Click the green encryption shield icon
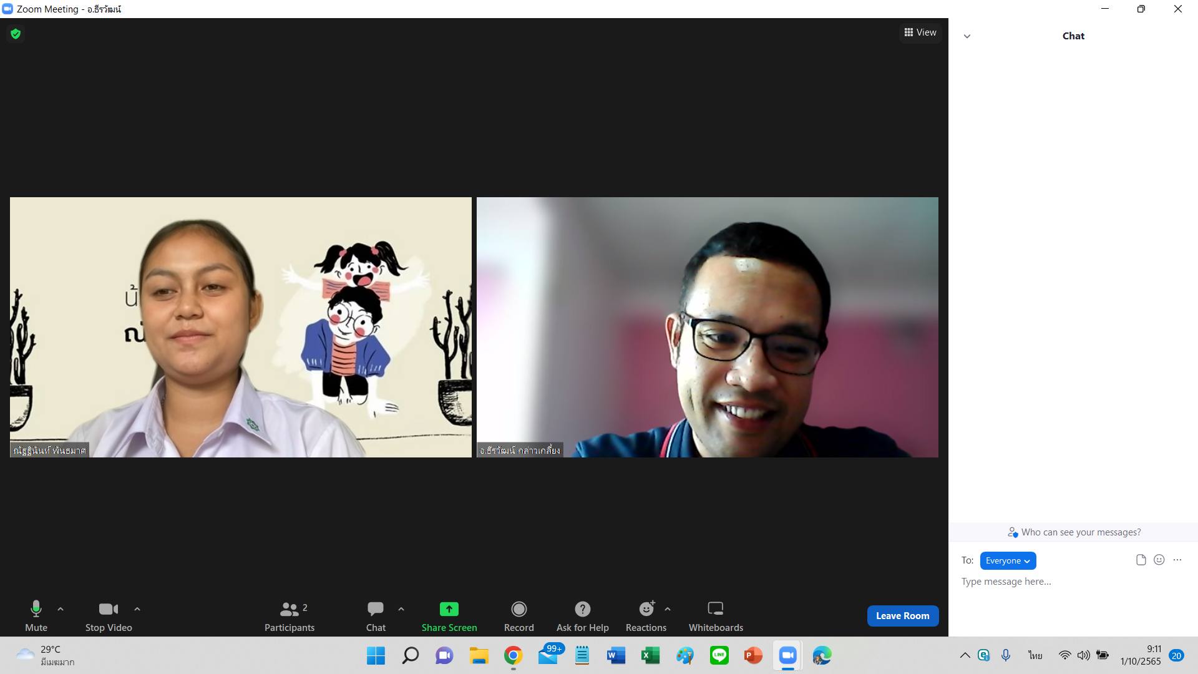The image size is (1198, 674). coord(16,34)
